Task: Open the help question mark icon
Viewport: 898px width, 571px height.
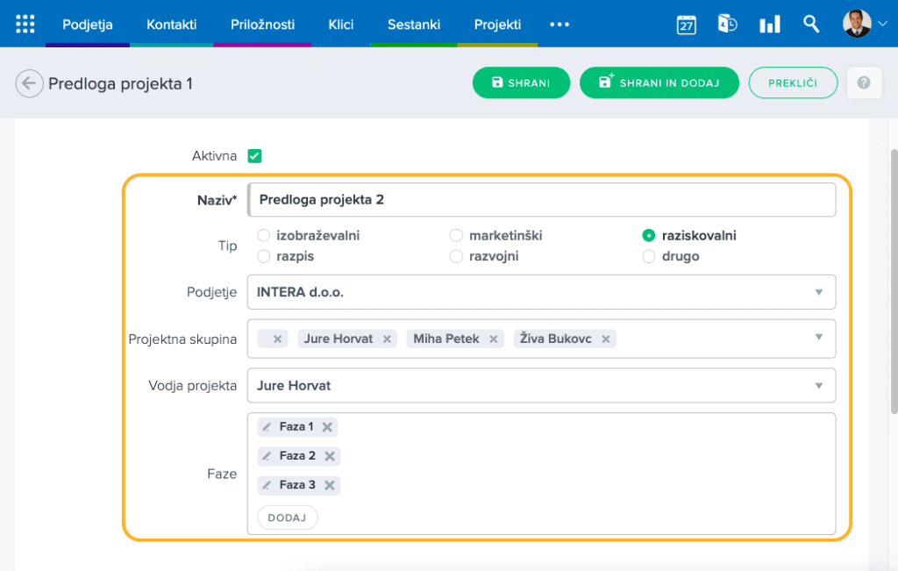Action: pyautogui.click(x=864, y=82)
